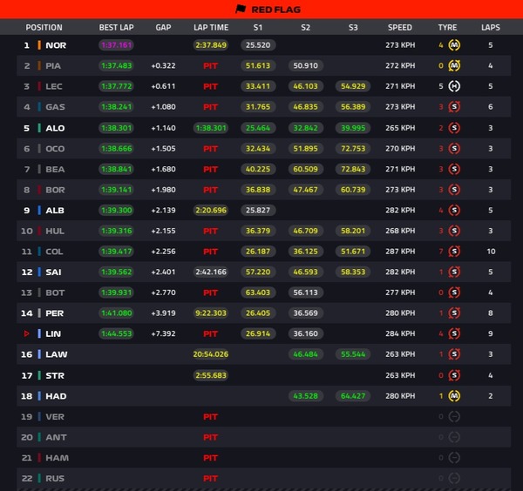
Task: Click ALB's soft tyre icon
Action: click(x=454, y=210)
